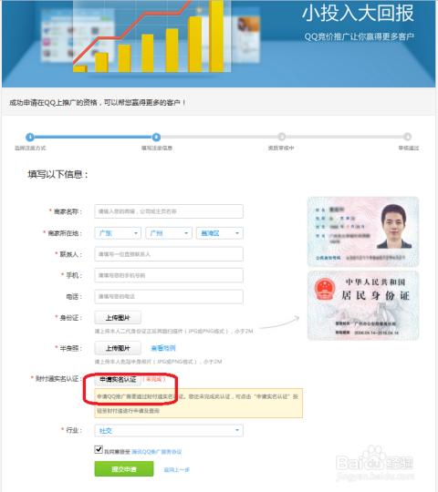Focus the 商家名称 input field

click(169, 211)
